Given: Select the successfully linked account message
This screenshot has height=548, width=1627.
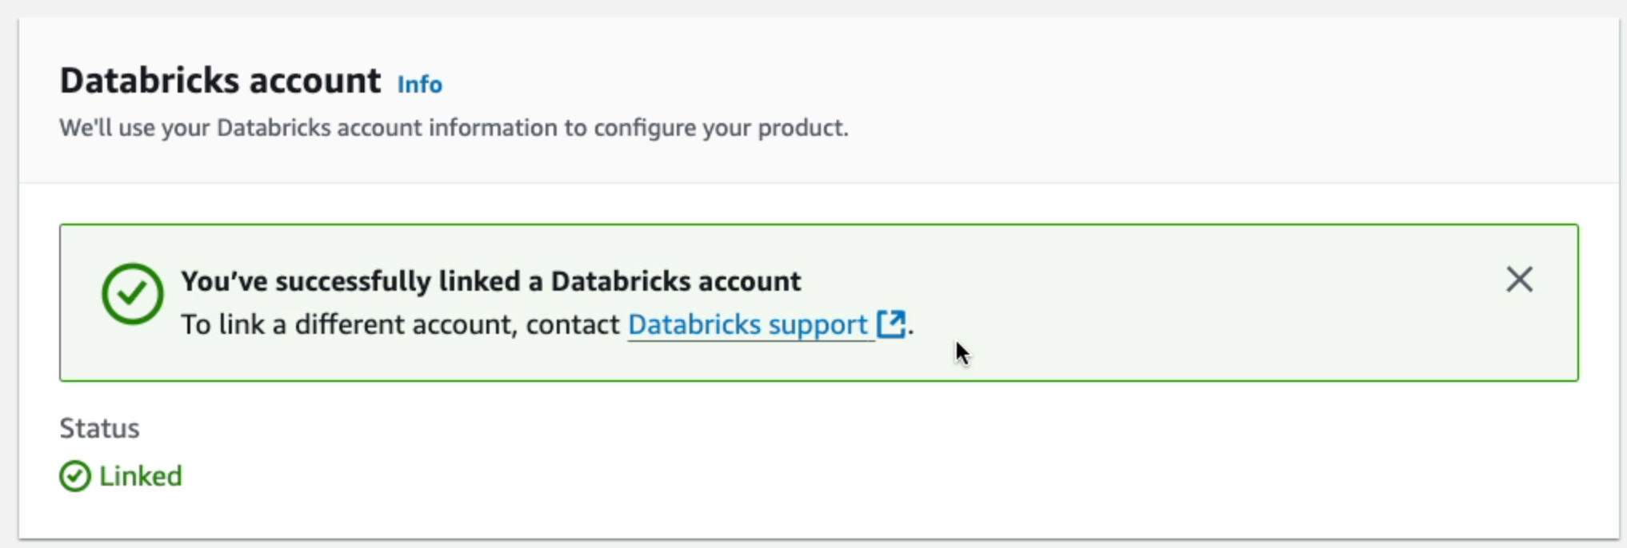Looking at the screenshot, I should [x=491, y=281].
